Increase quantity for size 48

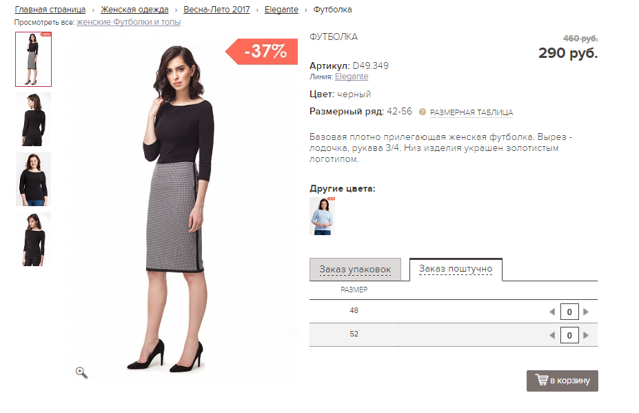coord(586,312)
